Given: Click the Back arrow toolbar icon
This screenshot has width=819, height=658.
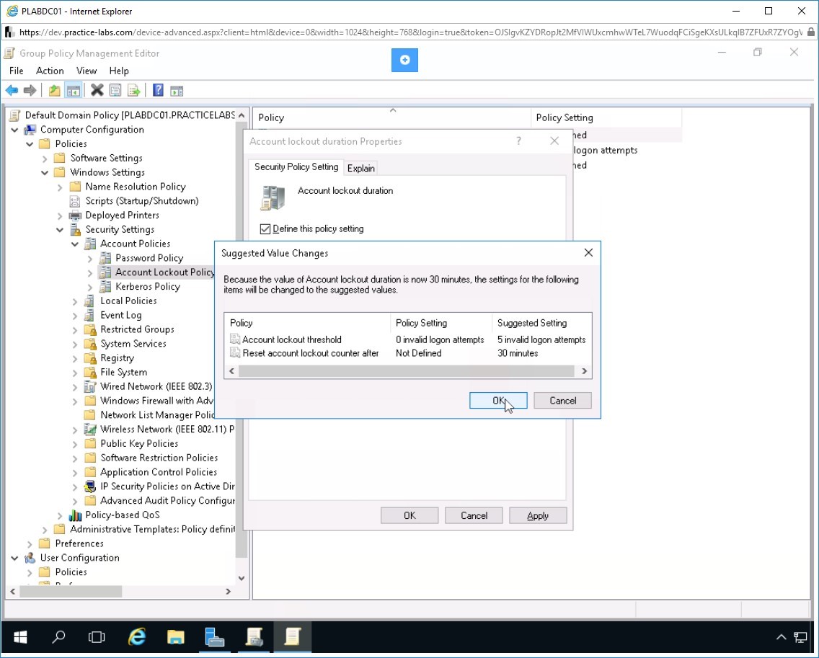Looking at the screenshot, I should coord(12,90).
